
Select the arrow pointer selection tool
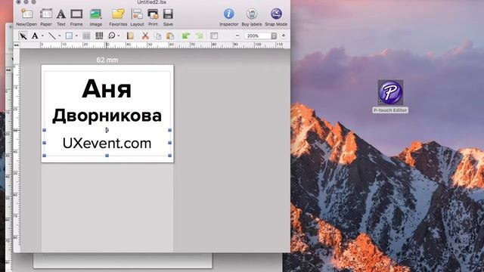(x=23, y=36)
